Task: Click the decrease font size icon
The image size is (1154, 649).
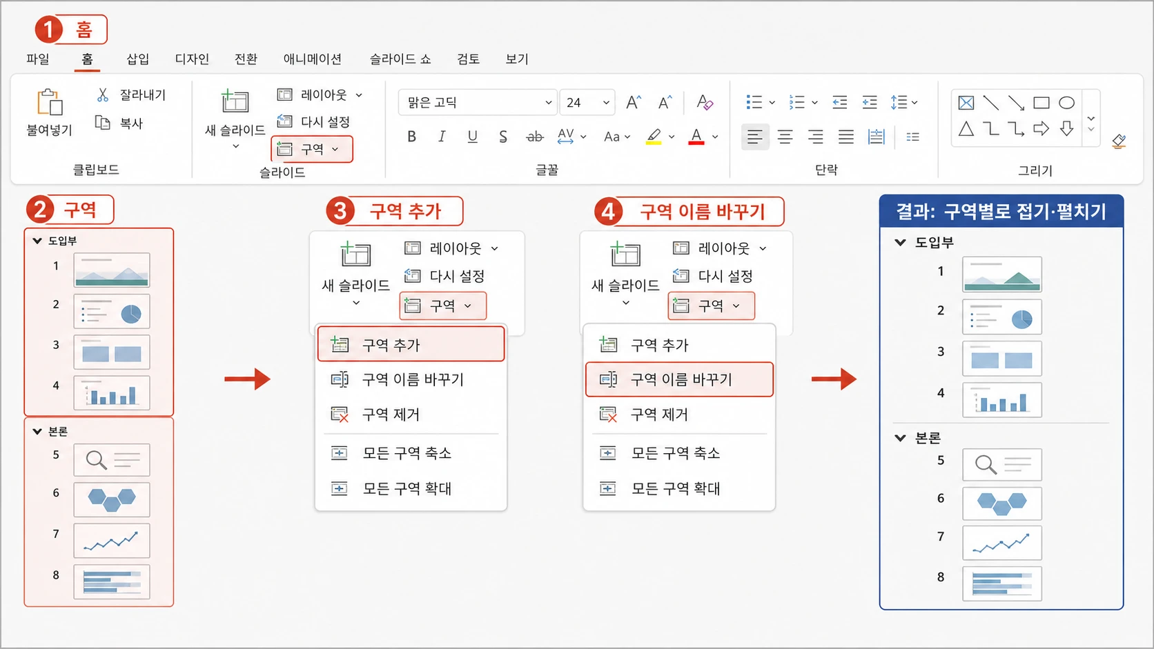Action: click(x=665, y=103)
